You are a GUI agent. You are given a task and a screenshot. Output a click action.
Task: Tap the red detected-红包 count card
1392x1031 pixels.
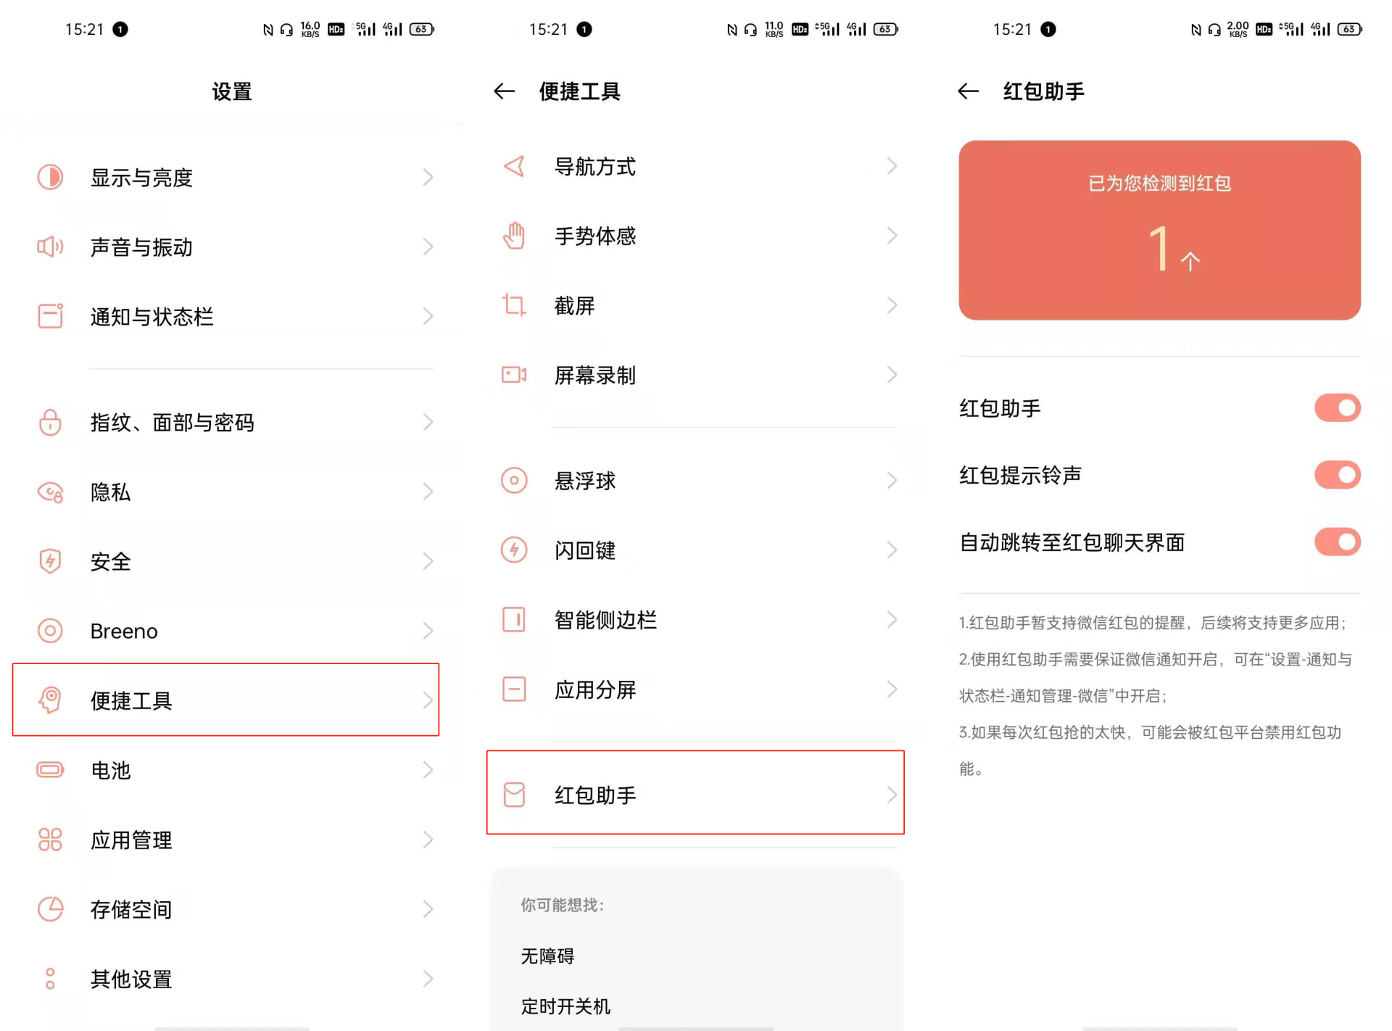coord(1159,230)
